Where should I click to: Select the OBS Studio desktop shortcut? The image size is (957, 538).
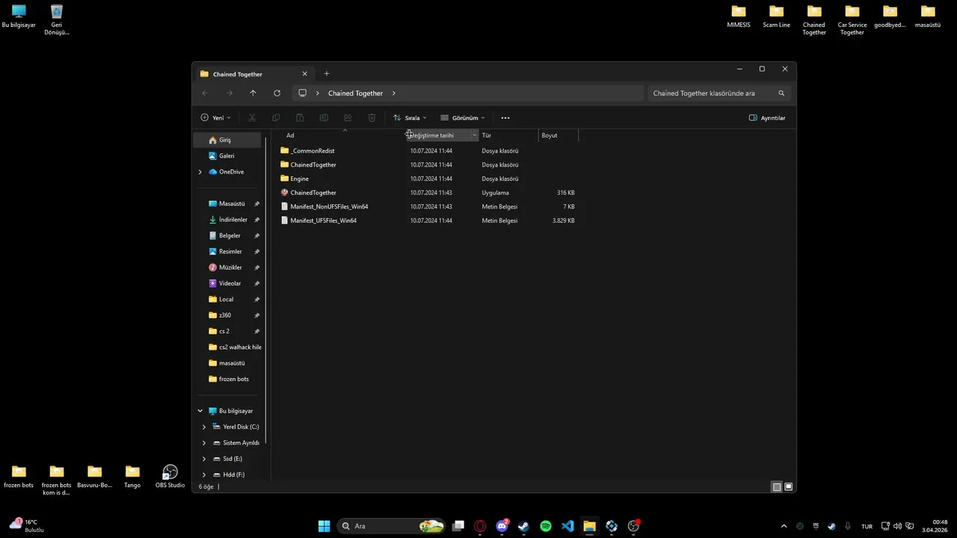170,477
